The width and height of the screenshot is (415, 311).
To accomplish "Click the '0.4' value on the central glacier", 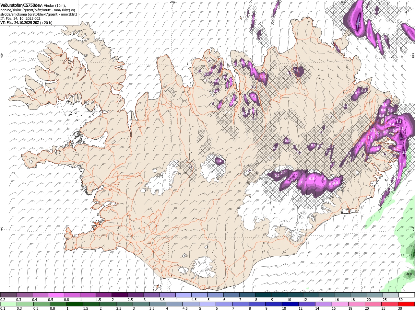I will [219, 161].
